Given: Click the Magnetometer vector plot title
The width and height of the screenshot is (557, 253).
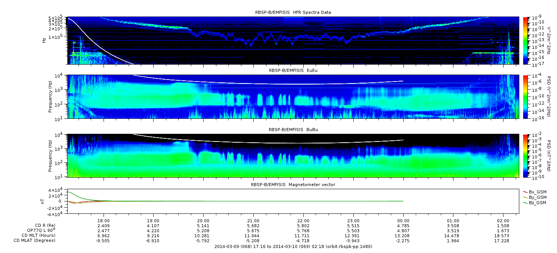Looking at the screenshot, I should (293, 185).
